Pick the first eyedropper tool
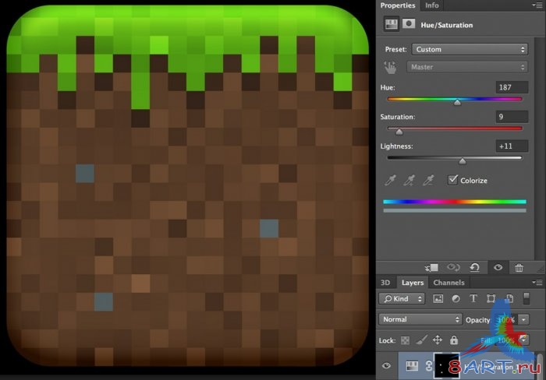Viewport: 546px width, 380px height. (390, 181)
